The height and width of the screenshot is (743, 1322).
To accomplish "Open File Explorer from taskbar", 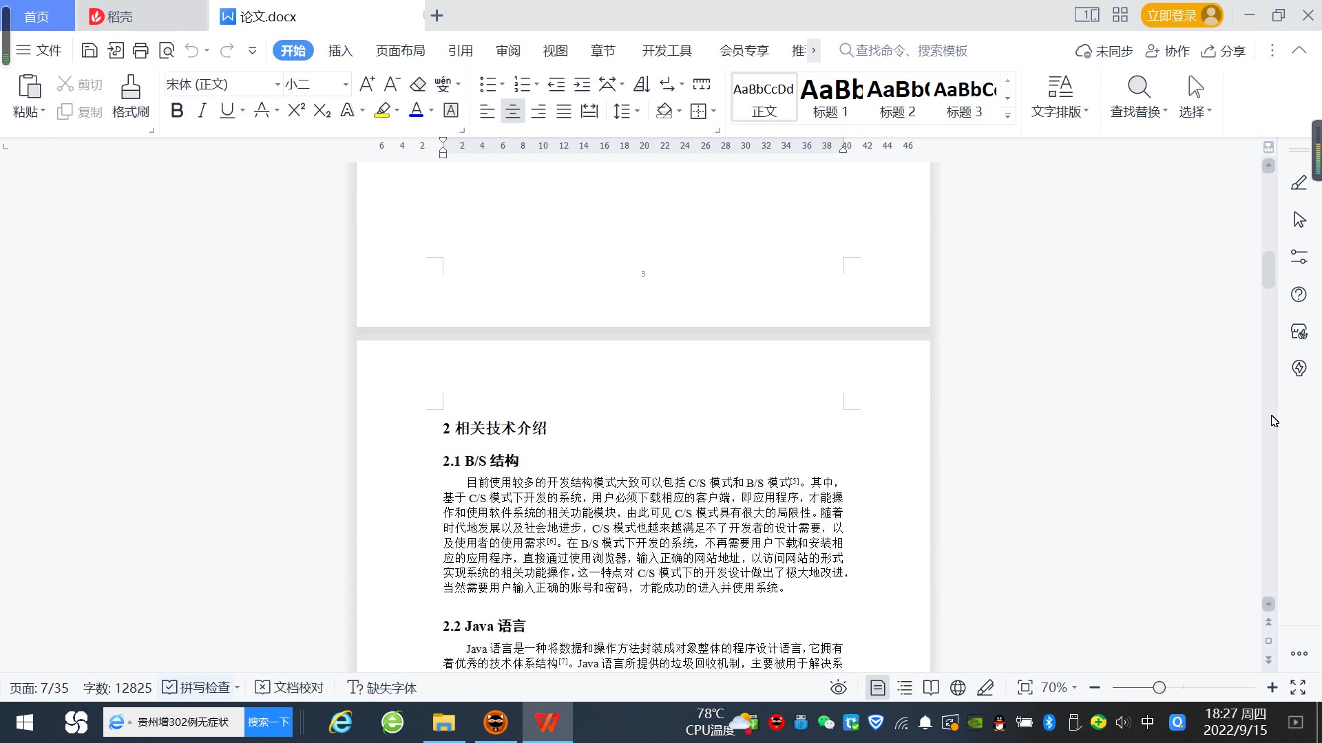I will [444, 722].
